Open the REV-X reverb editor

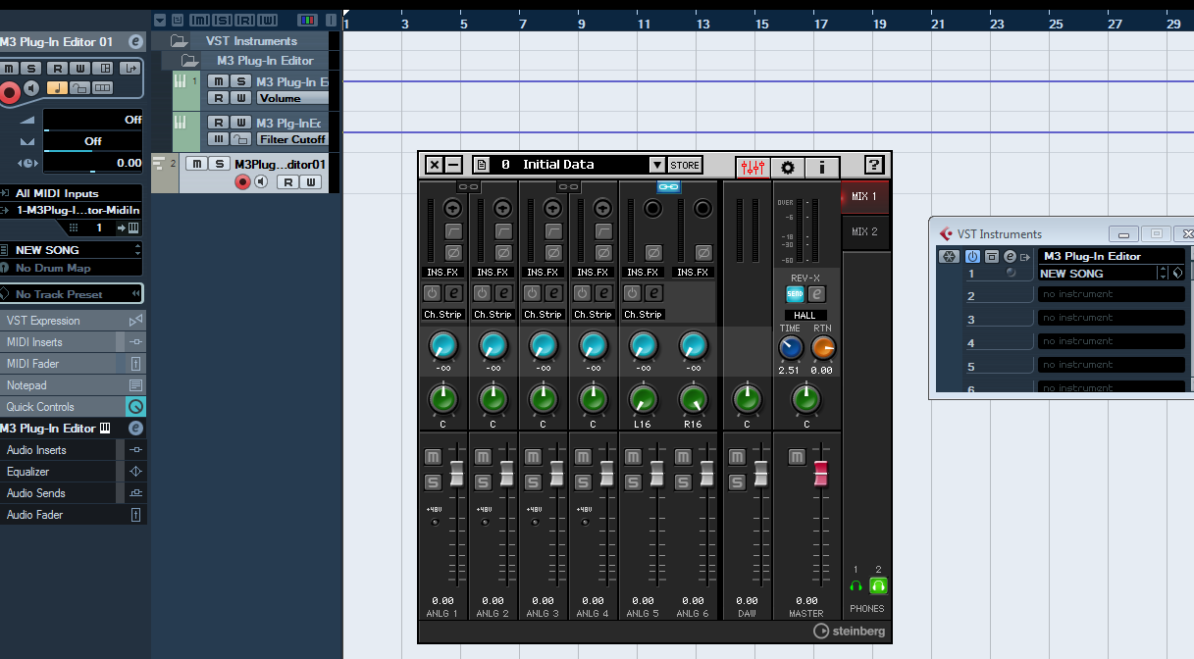click(816, 292)
